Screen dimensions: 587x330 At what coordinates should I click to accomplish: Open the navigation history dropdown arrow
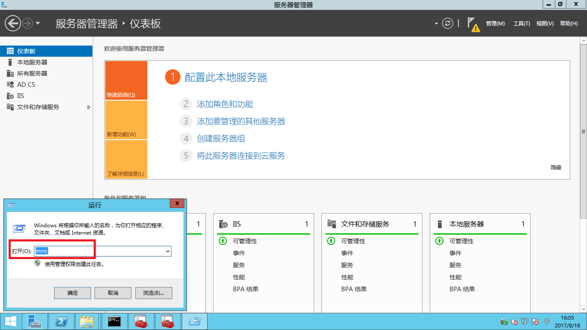coord(38,23)
